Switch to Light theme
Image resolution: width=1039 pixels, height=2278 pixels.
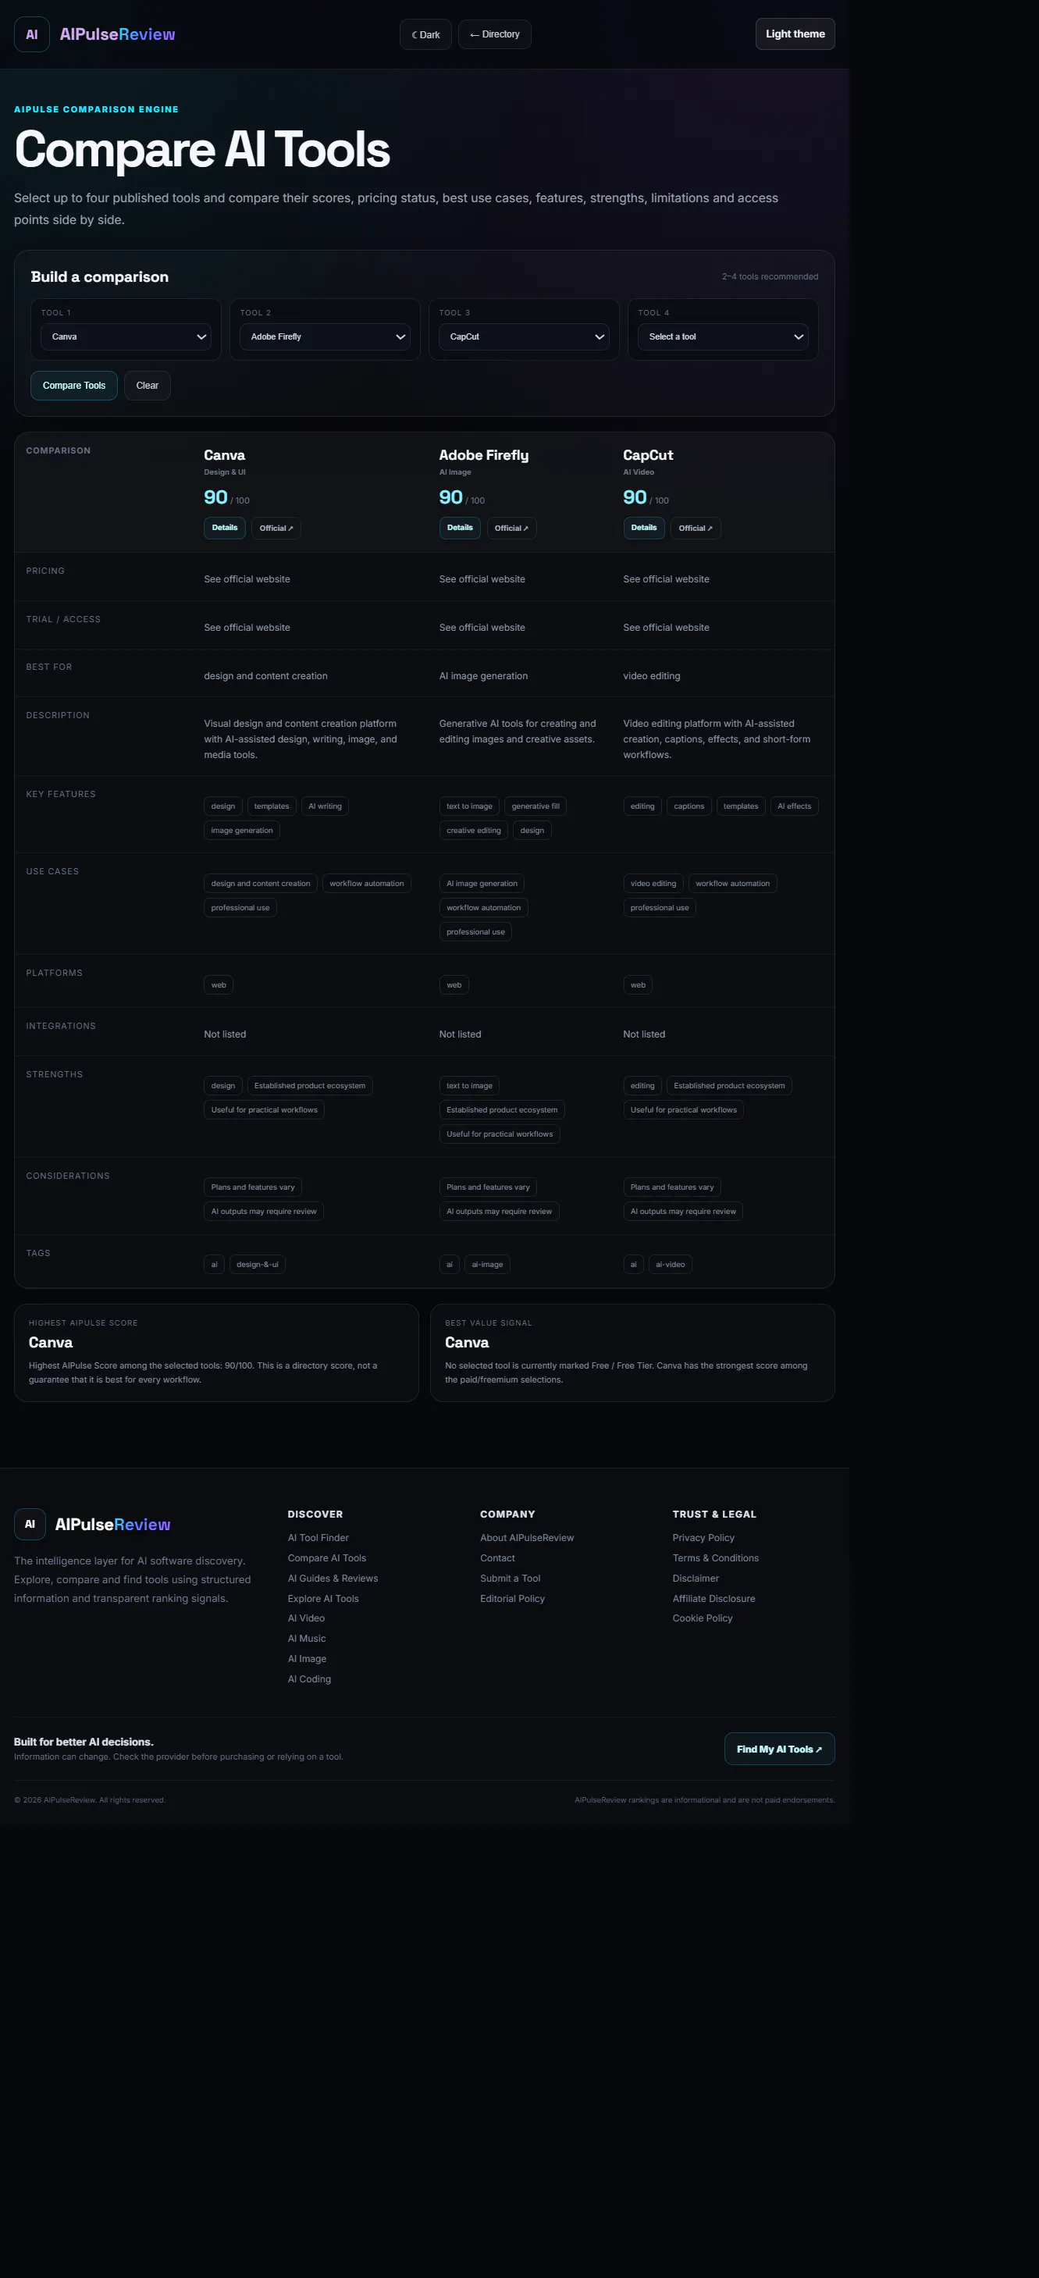coord(795,34)
